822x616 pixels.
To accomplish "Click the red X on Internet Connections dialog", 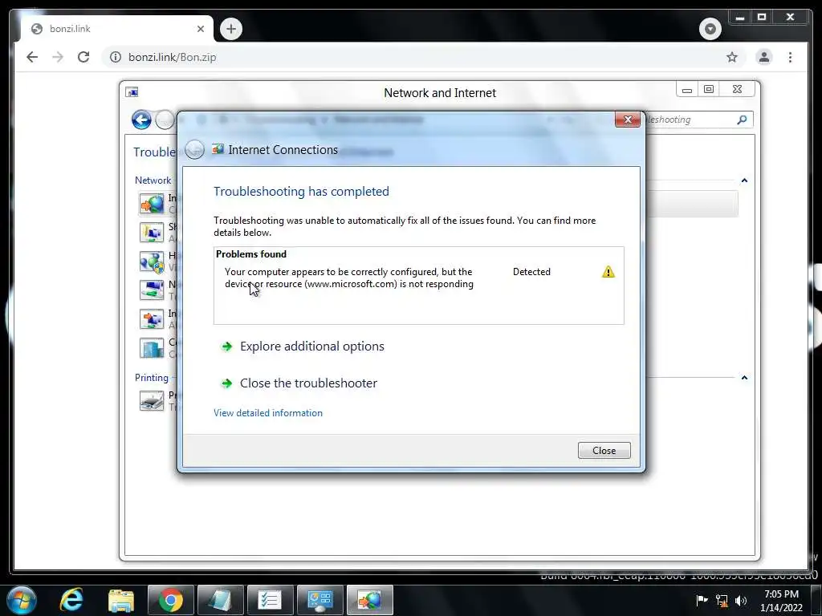I will tap(628, 120).
